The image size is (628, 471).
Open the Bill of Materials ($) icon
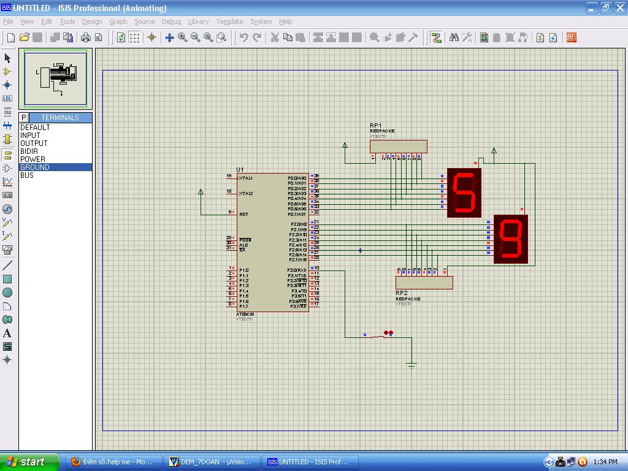(x=540, y=37)
